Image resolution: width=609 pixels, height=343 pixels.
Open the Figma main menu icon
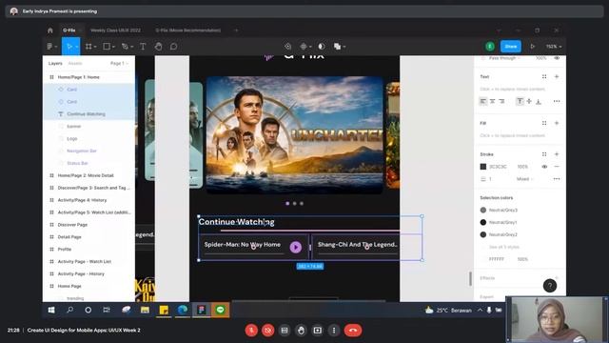[49, 47]
